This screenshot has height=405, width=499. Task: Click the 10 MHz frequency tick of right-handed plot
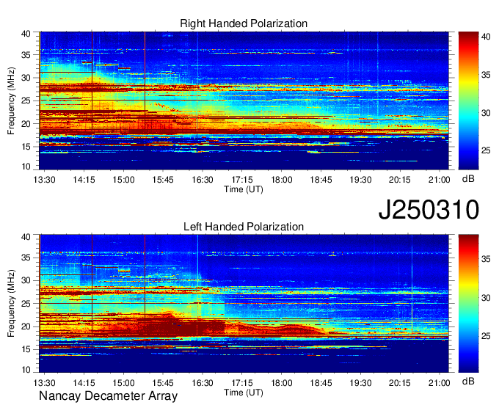[26, 167]
